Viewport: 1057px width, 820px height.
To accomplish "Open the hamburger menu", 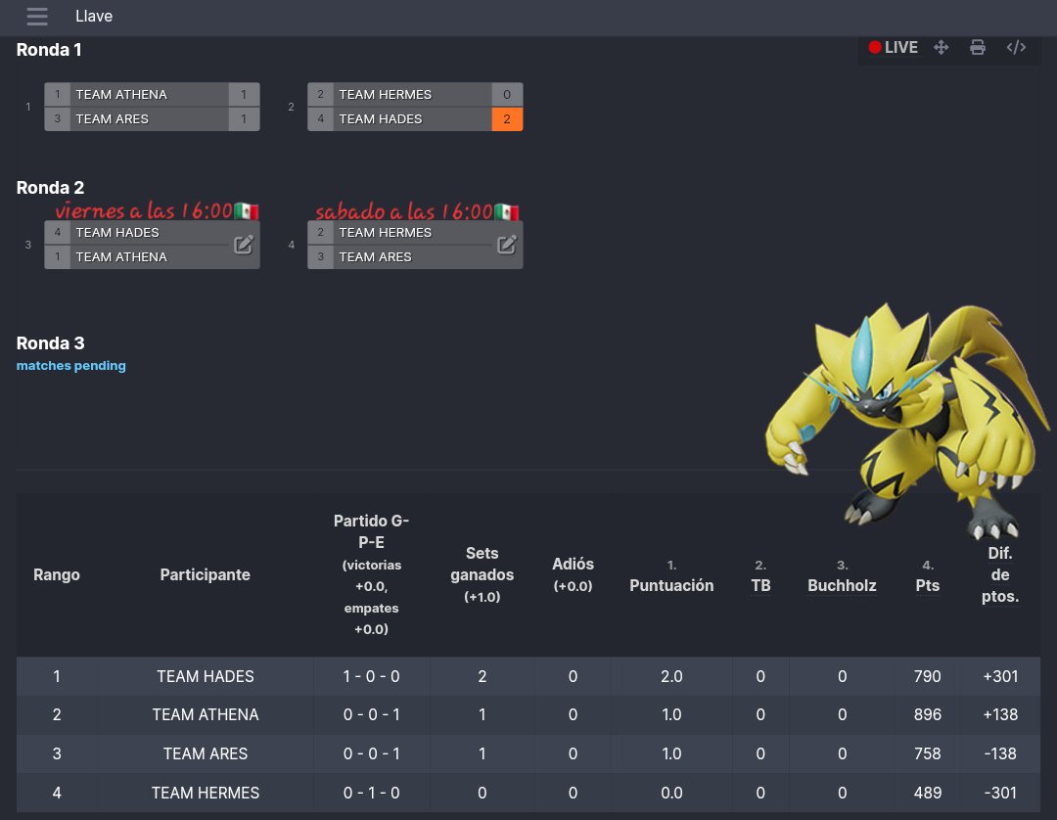I will coord(37,17).
